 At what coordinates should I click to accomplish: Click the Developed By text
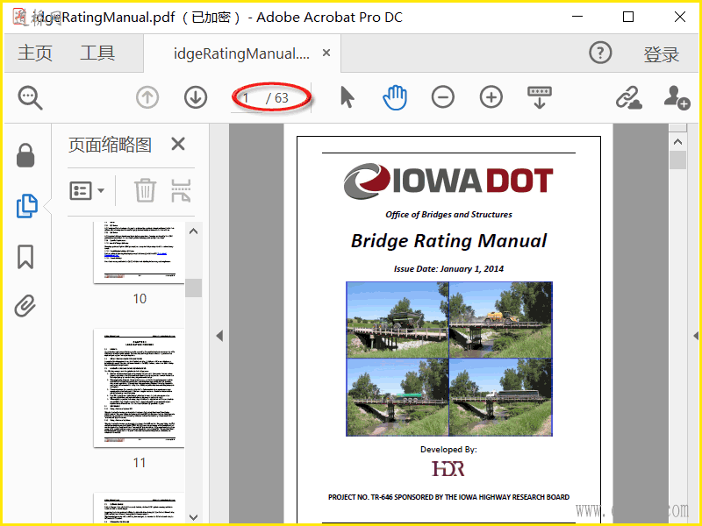(x=448, y=450)
